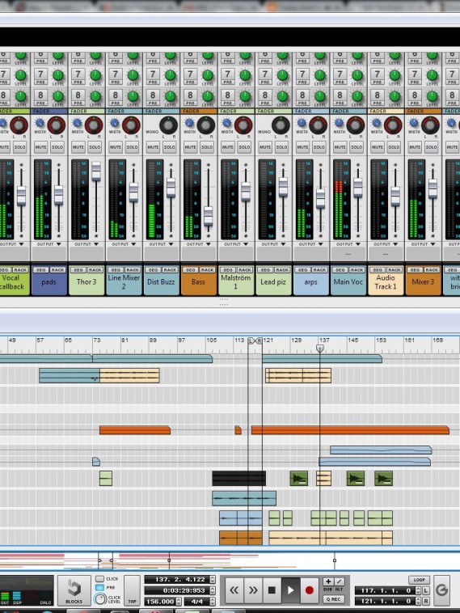The image size is (460, 613).
Task: Solo the pads channel
Action: tap(57, 147)
